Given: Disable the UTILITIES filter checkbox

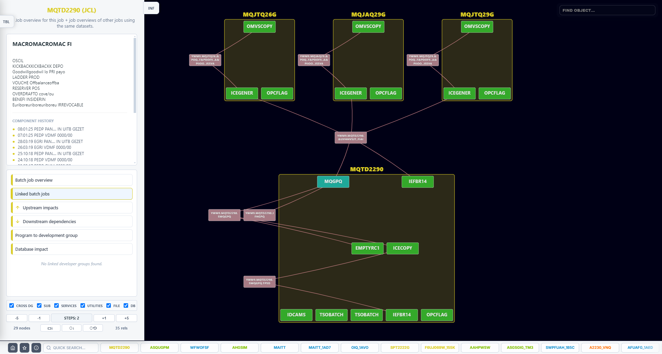Looking at the screenshot, I should point(83,306).
